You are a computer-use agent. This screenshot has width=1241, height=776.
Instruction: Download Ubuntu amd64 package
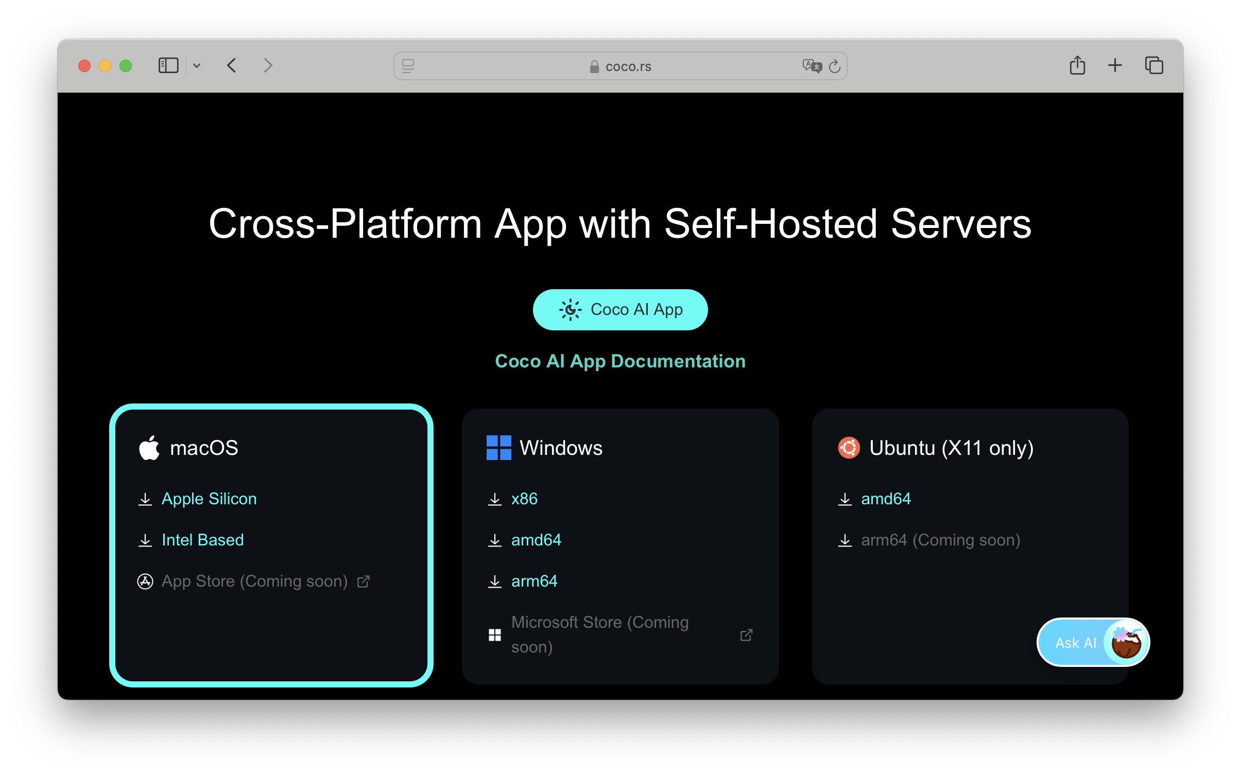click(x=886, y=499)
